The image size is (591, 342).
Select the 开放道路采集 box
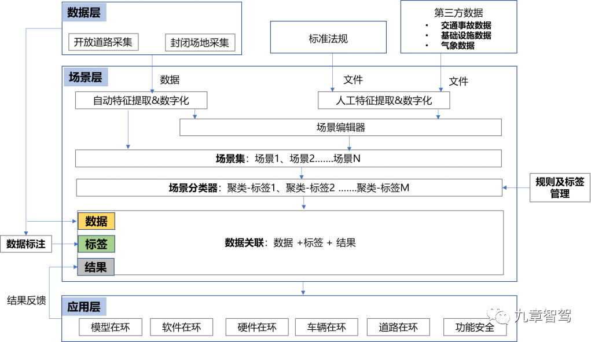(103, 42)
